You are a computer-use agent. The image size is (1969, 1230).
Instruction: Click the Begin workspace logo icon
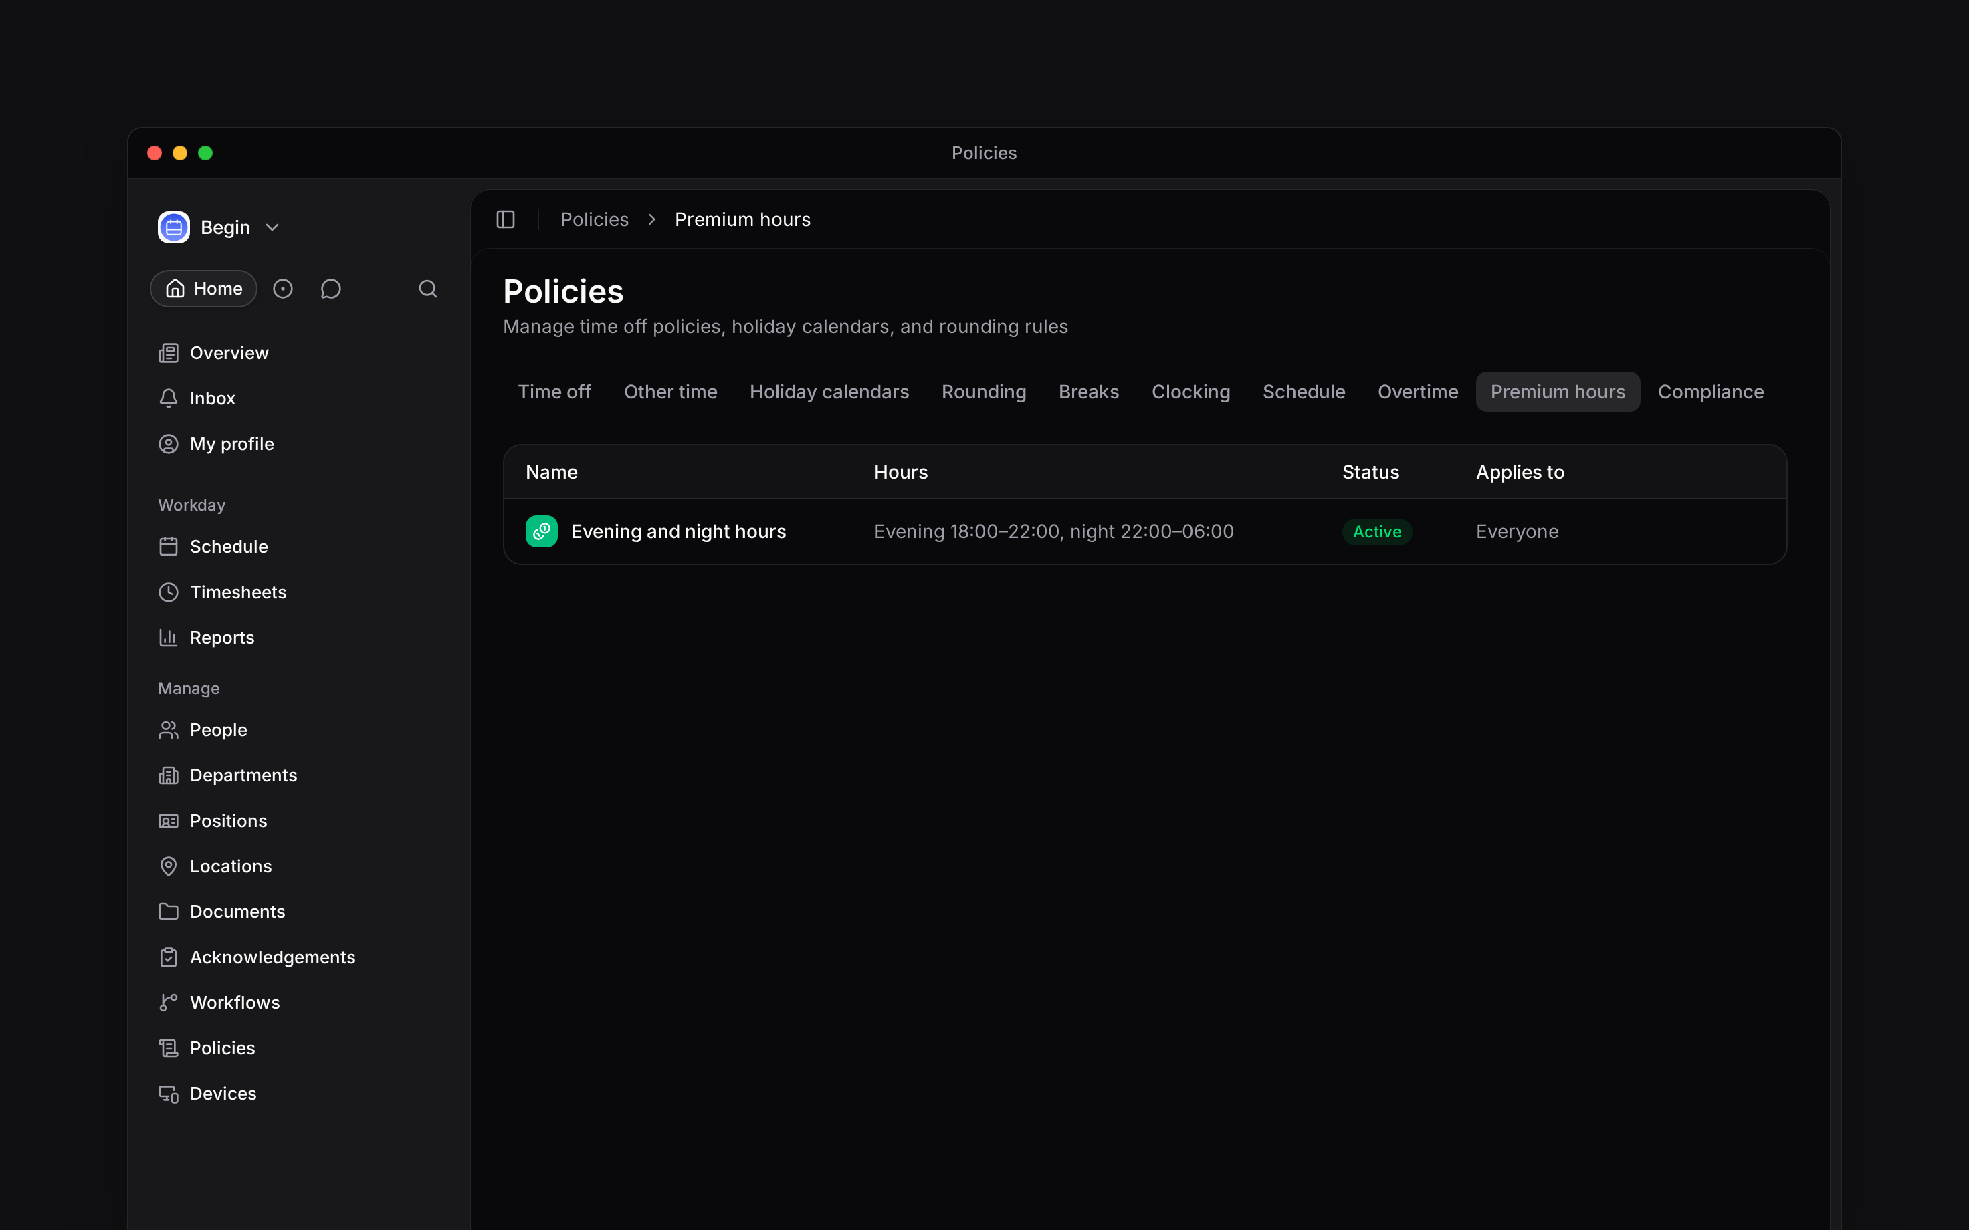tap(173, 227)
